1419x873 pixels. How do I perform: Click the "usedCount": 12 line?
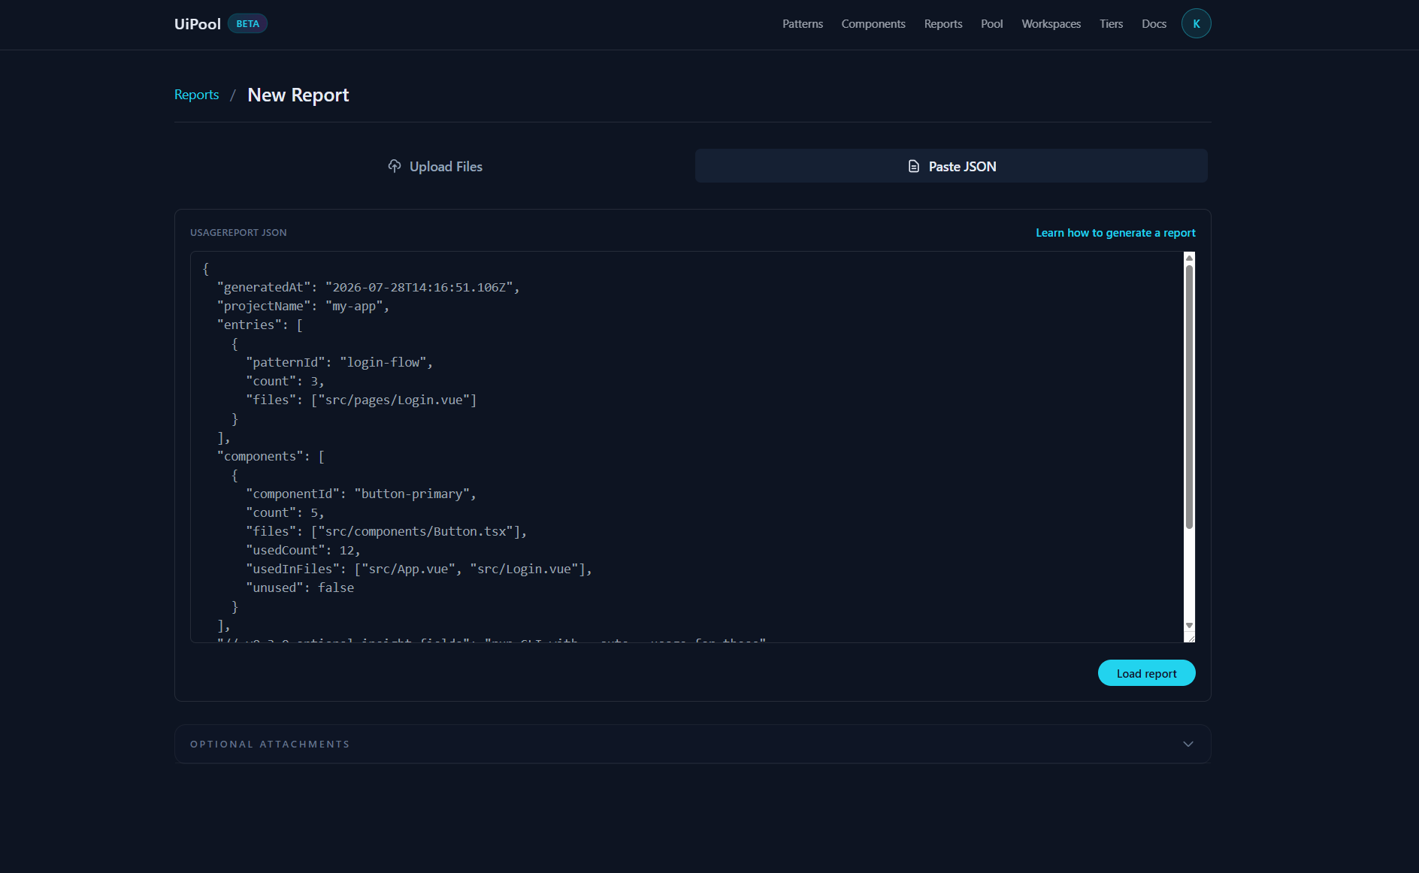click(304, 550)
